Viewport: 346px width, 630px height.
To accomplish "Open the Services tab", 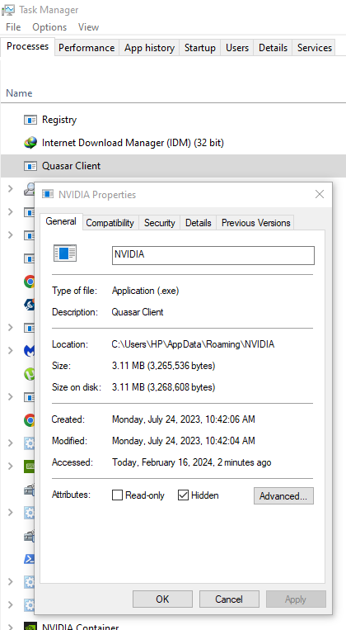I will [315, 48].
